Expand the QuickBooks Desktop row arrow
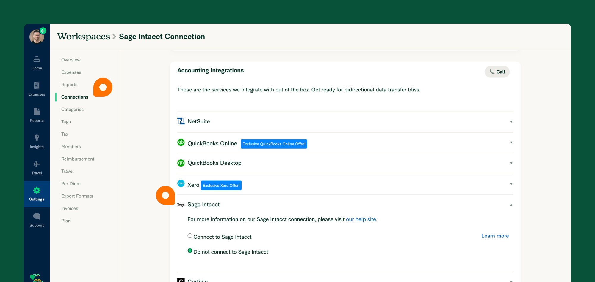The height and width of the screenshot is (282, 595). (511, 163)
